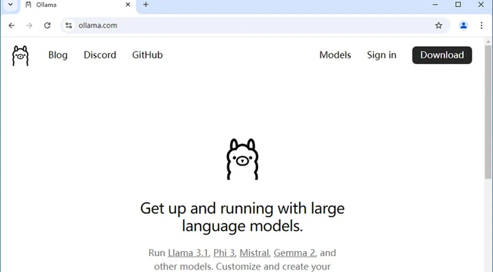The height and width of the screenshot is (272, 493).
Task: Select the Ollama tab
Action: [x=77, y=5]
